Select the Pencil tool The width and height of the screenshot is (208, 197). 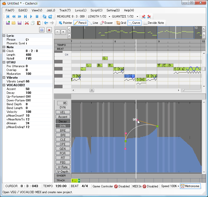click(x=80, y=23)
